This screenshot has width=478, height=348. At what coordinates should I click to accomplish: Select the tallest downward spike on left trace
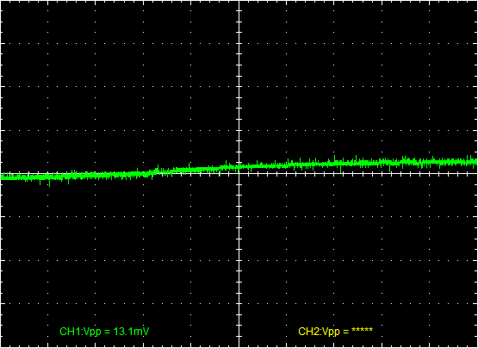tap(49, 183)
